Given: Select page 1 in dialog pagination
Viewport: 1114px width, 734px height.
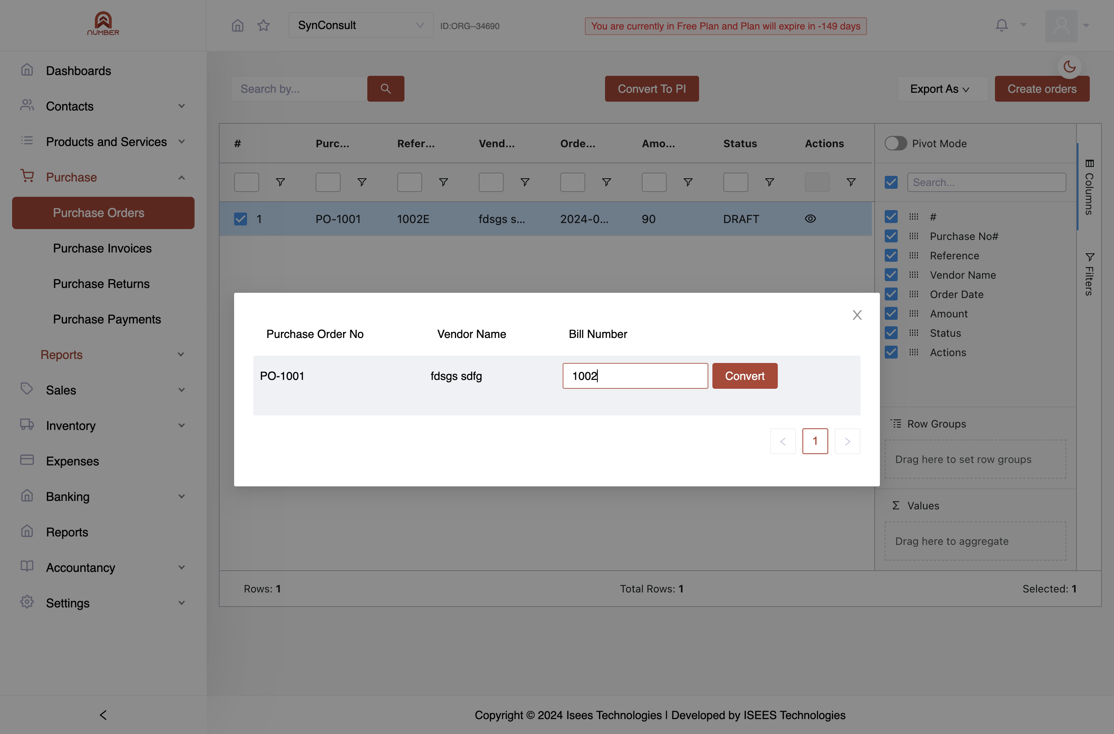Looking at the screenshot, I should click(x=815, y=441).
